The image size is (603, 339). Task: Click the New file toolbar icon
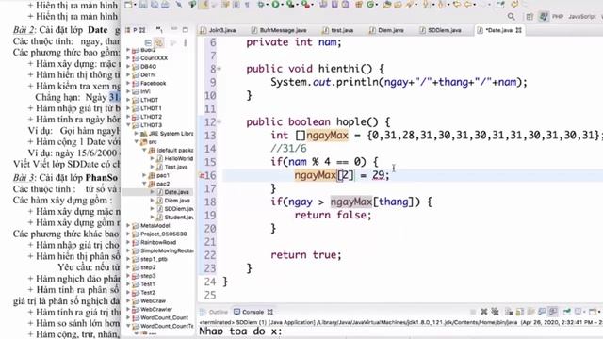click(x=129, y=5)
